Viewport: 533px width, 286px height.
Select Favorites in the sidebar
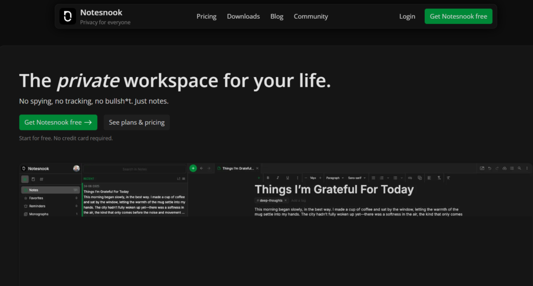(36, 198)
